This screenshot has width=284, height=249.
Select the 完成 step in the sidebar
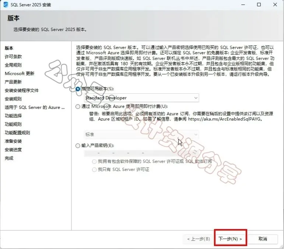(x=9, y=158)
